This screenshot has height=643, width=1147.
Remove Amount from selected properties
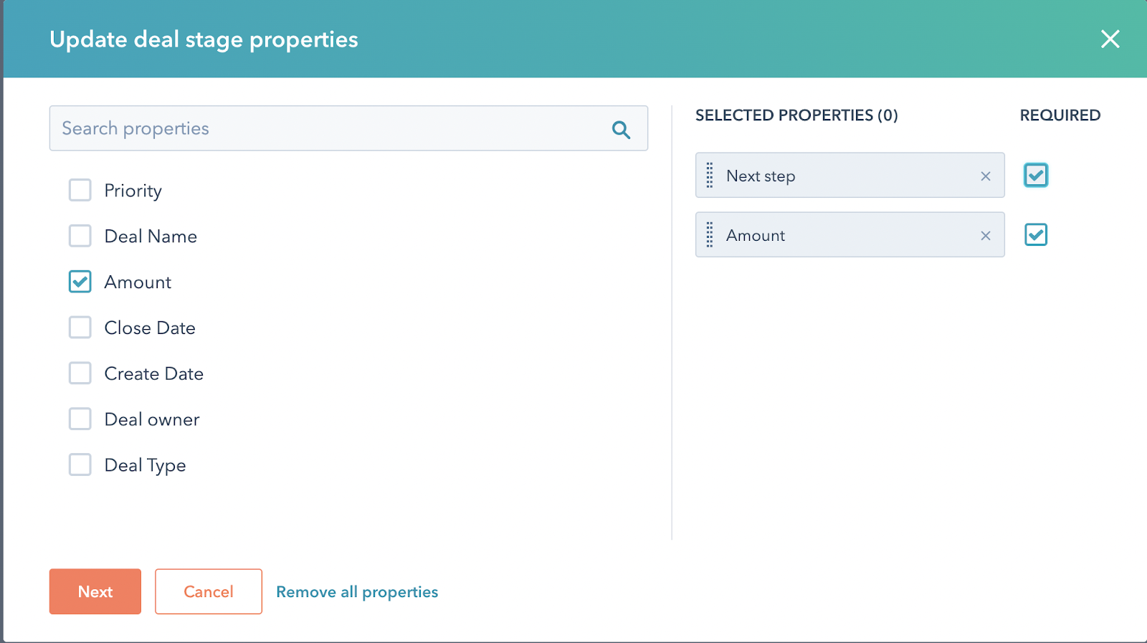coord(986,236)
